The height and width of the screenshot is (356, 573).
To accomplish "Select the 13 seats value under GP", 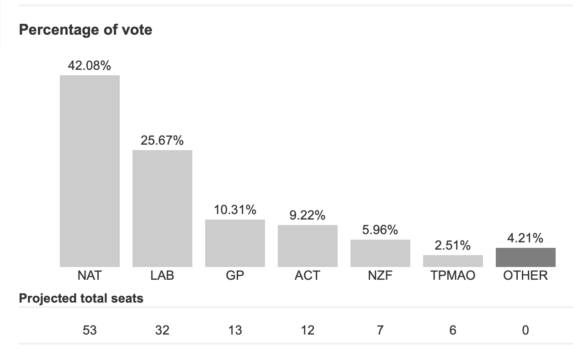I will [235, 330].
